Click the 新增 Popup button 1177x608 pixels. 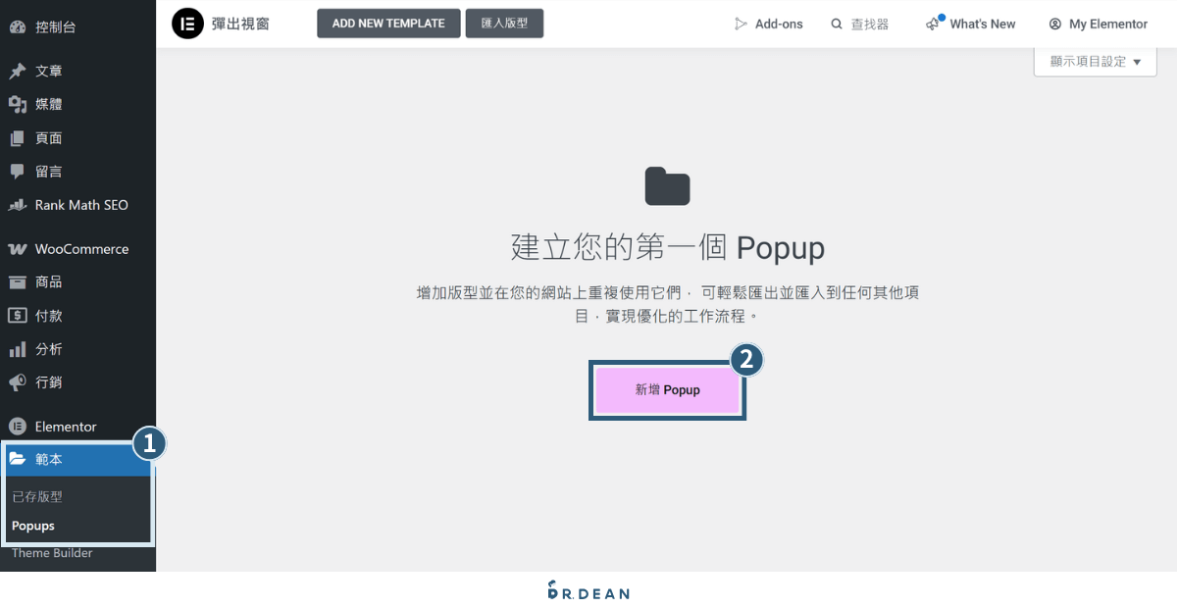[x=667, y=389]
